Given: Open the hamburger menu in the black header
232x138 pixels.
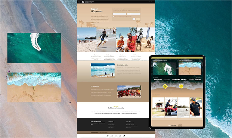Looking at the screenshot, I should (79, 2).
